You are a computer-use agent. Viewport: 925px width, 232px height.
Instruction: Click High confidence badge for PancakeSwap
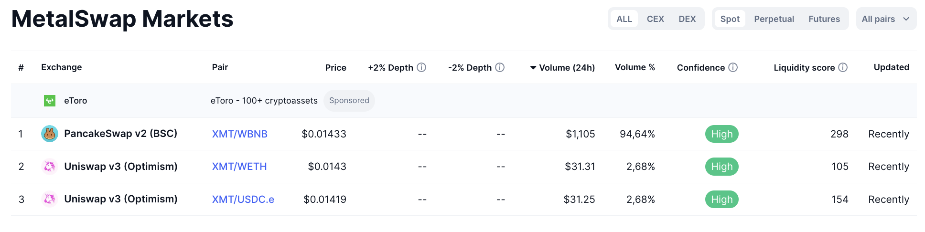click(x=722, y=134)
